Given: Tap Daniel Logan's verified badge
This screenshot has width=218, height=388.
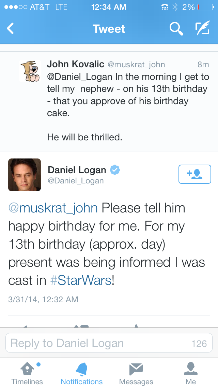Looking at the screenshot, I should [x=114, y=170].
